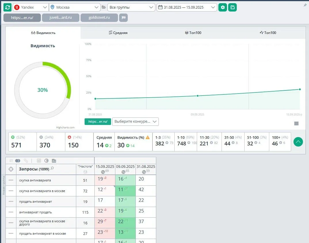The width and height of the screenshot is (309, 243).
Task: Open the Yandex search engine dropdown
Action: pyautogui.click(x=30, y=7)
